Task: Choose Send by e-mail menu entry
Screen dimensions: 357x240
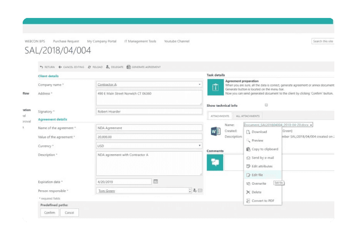Action: [263, 158]
